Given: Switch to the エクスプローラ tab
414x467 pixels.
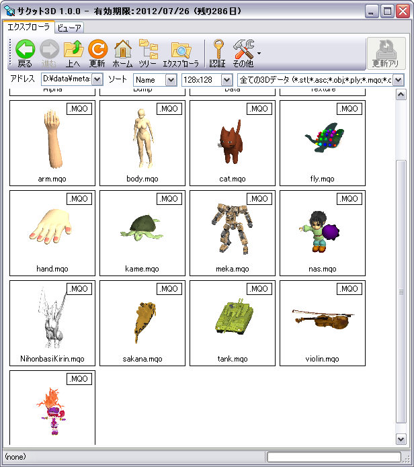Looking at the screenshot, I should point(28,27).
